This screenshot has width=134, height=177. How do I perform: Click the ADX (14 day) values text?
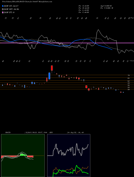pyautogui.click(x=75, y=132)
